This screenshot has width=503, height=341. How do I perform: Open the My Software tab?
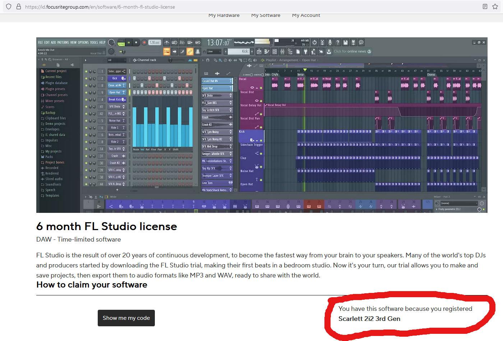tap(266, 15)
